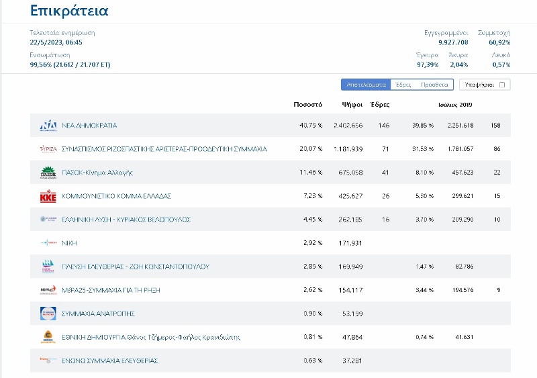Click ΝΙΚΗ percentage 2,92 %

pos(313,243)
